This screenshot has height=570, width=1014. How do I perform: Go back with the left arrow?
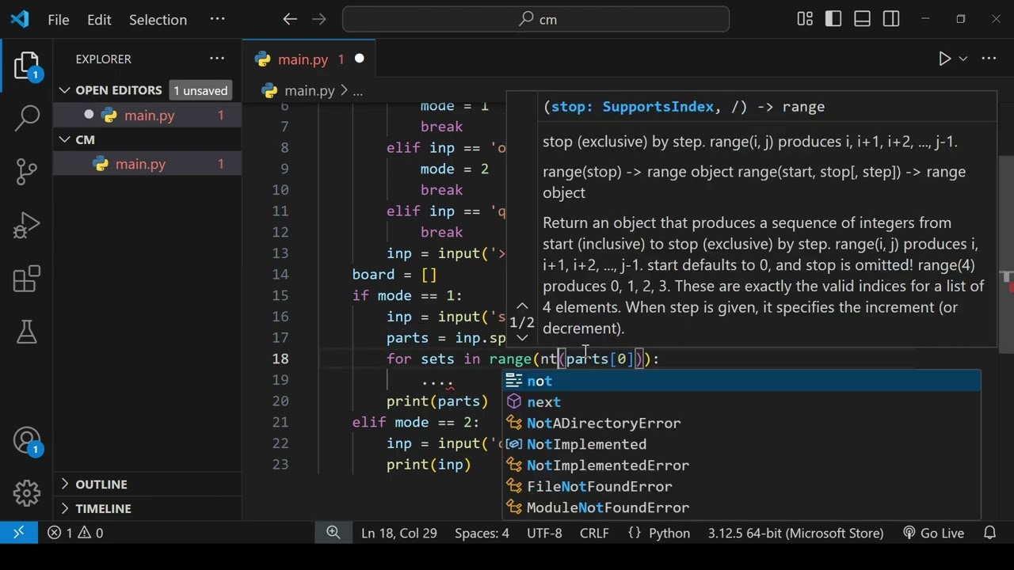(x=290, y=19)
